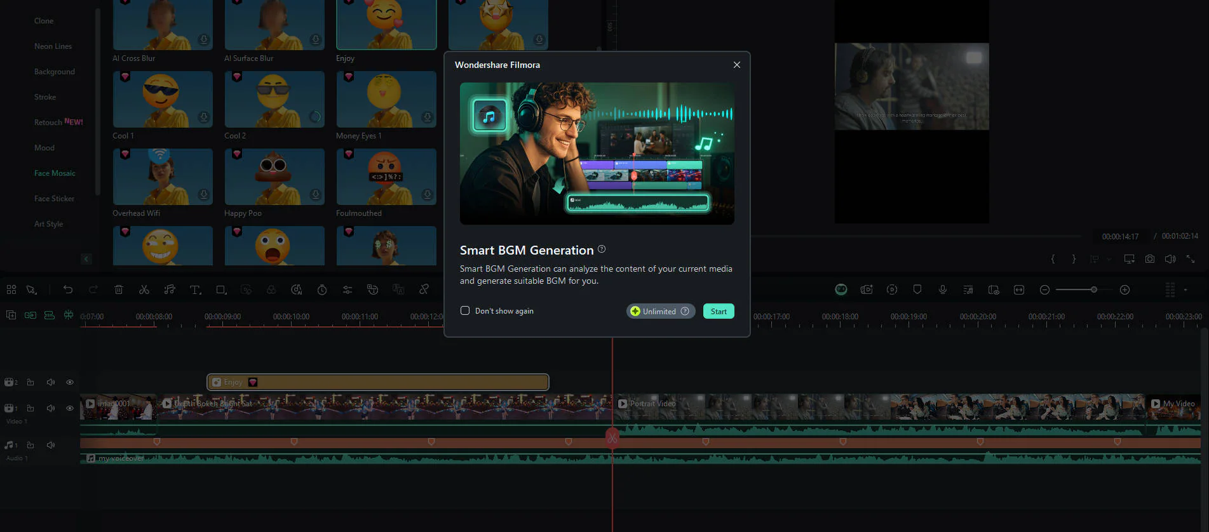Open the selection tool dropdown

pyautogui.click(x=32, y=289)
